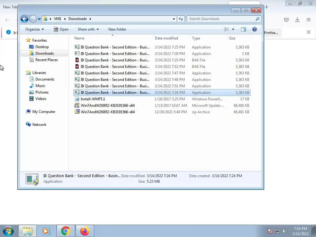Click the Pocket icon in Firefox toolbar
316x237 pixels.
click(286, 19)
